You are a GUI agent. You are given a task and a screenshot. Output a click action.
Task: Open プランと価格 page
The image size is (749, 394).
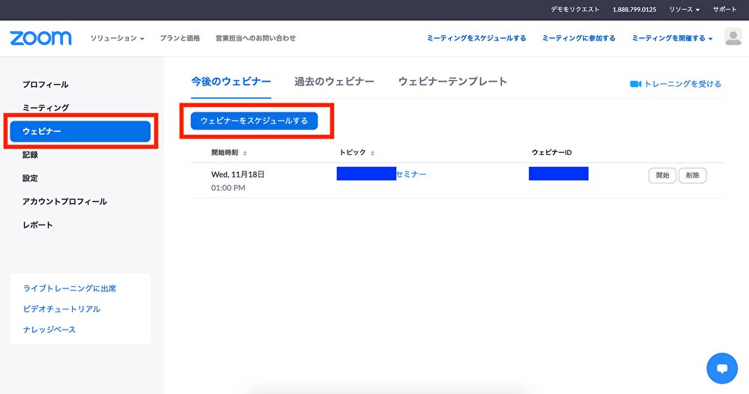click(180, 38)
